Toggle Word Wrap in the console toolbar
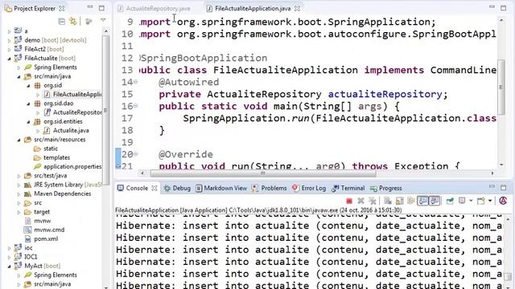 coord(411,201)
